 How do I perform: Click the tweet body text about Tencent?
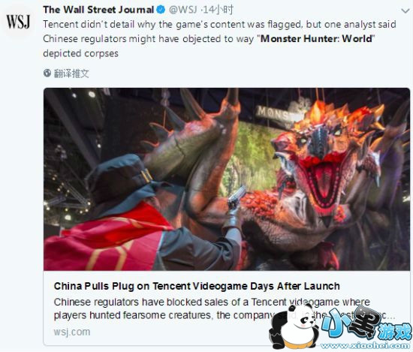[x=219, y=39]
